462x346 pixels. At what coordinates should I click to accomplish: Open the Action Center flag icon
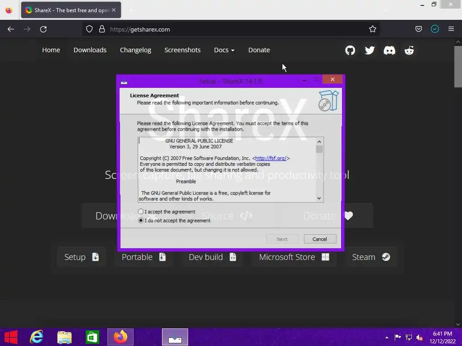point(397,337)
